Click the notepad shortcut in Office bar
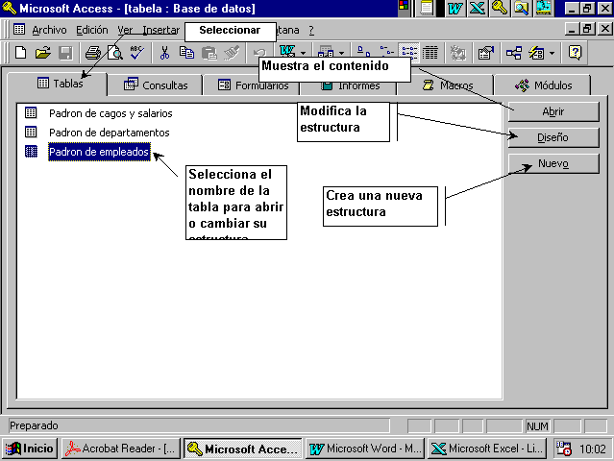614x461 pixels. point(427,8)
